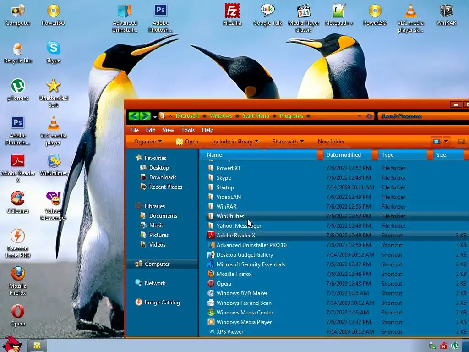Select the Unattended Soft star icon

pyautogui.click(x=53, y=93)
